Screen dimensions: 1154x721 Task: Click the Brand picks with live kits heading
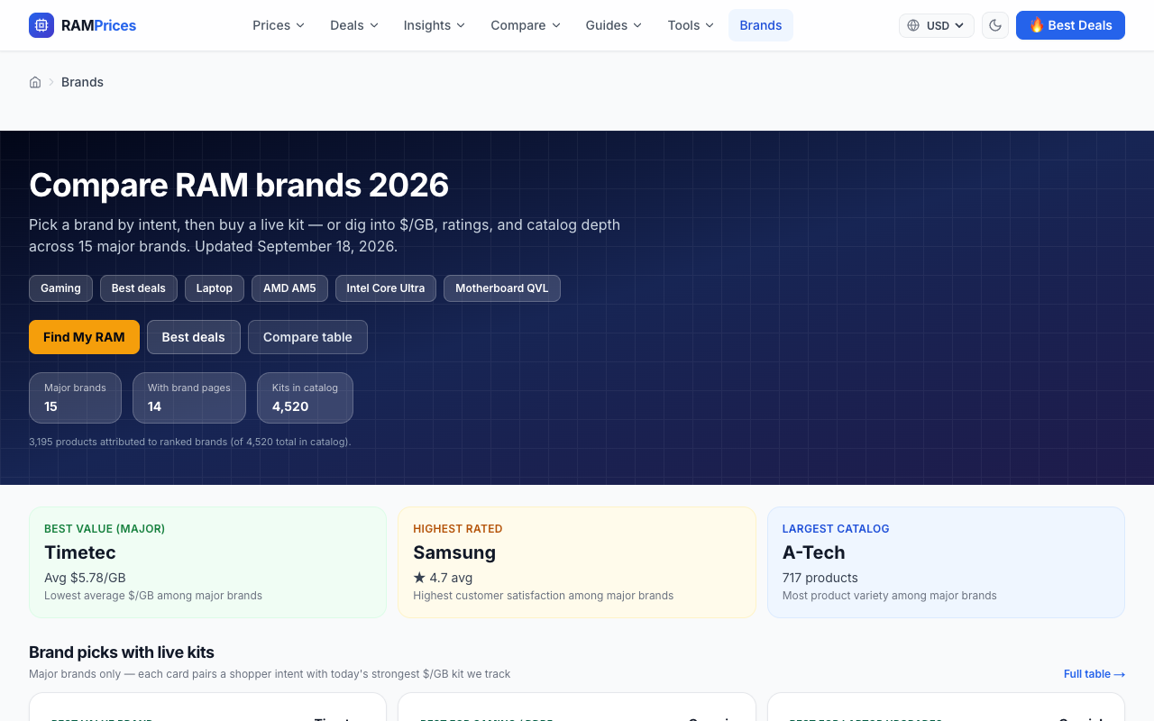coord(122,653)
